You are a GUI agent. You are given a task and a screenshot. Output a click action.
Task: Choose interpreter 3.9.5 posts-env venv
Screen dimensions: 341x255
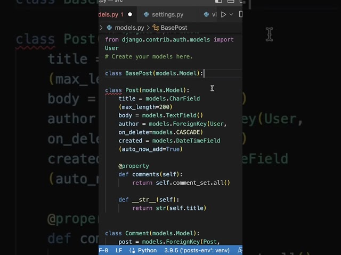197,250
